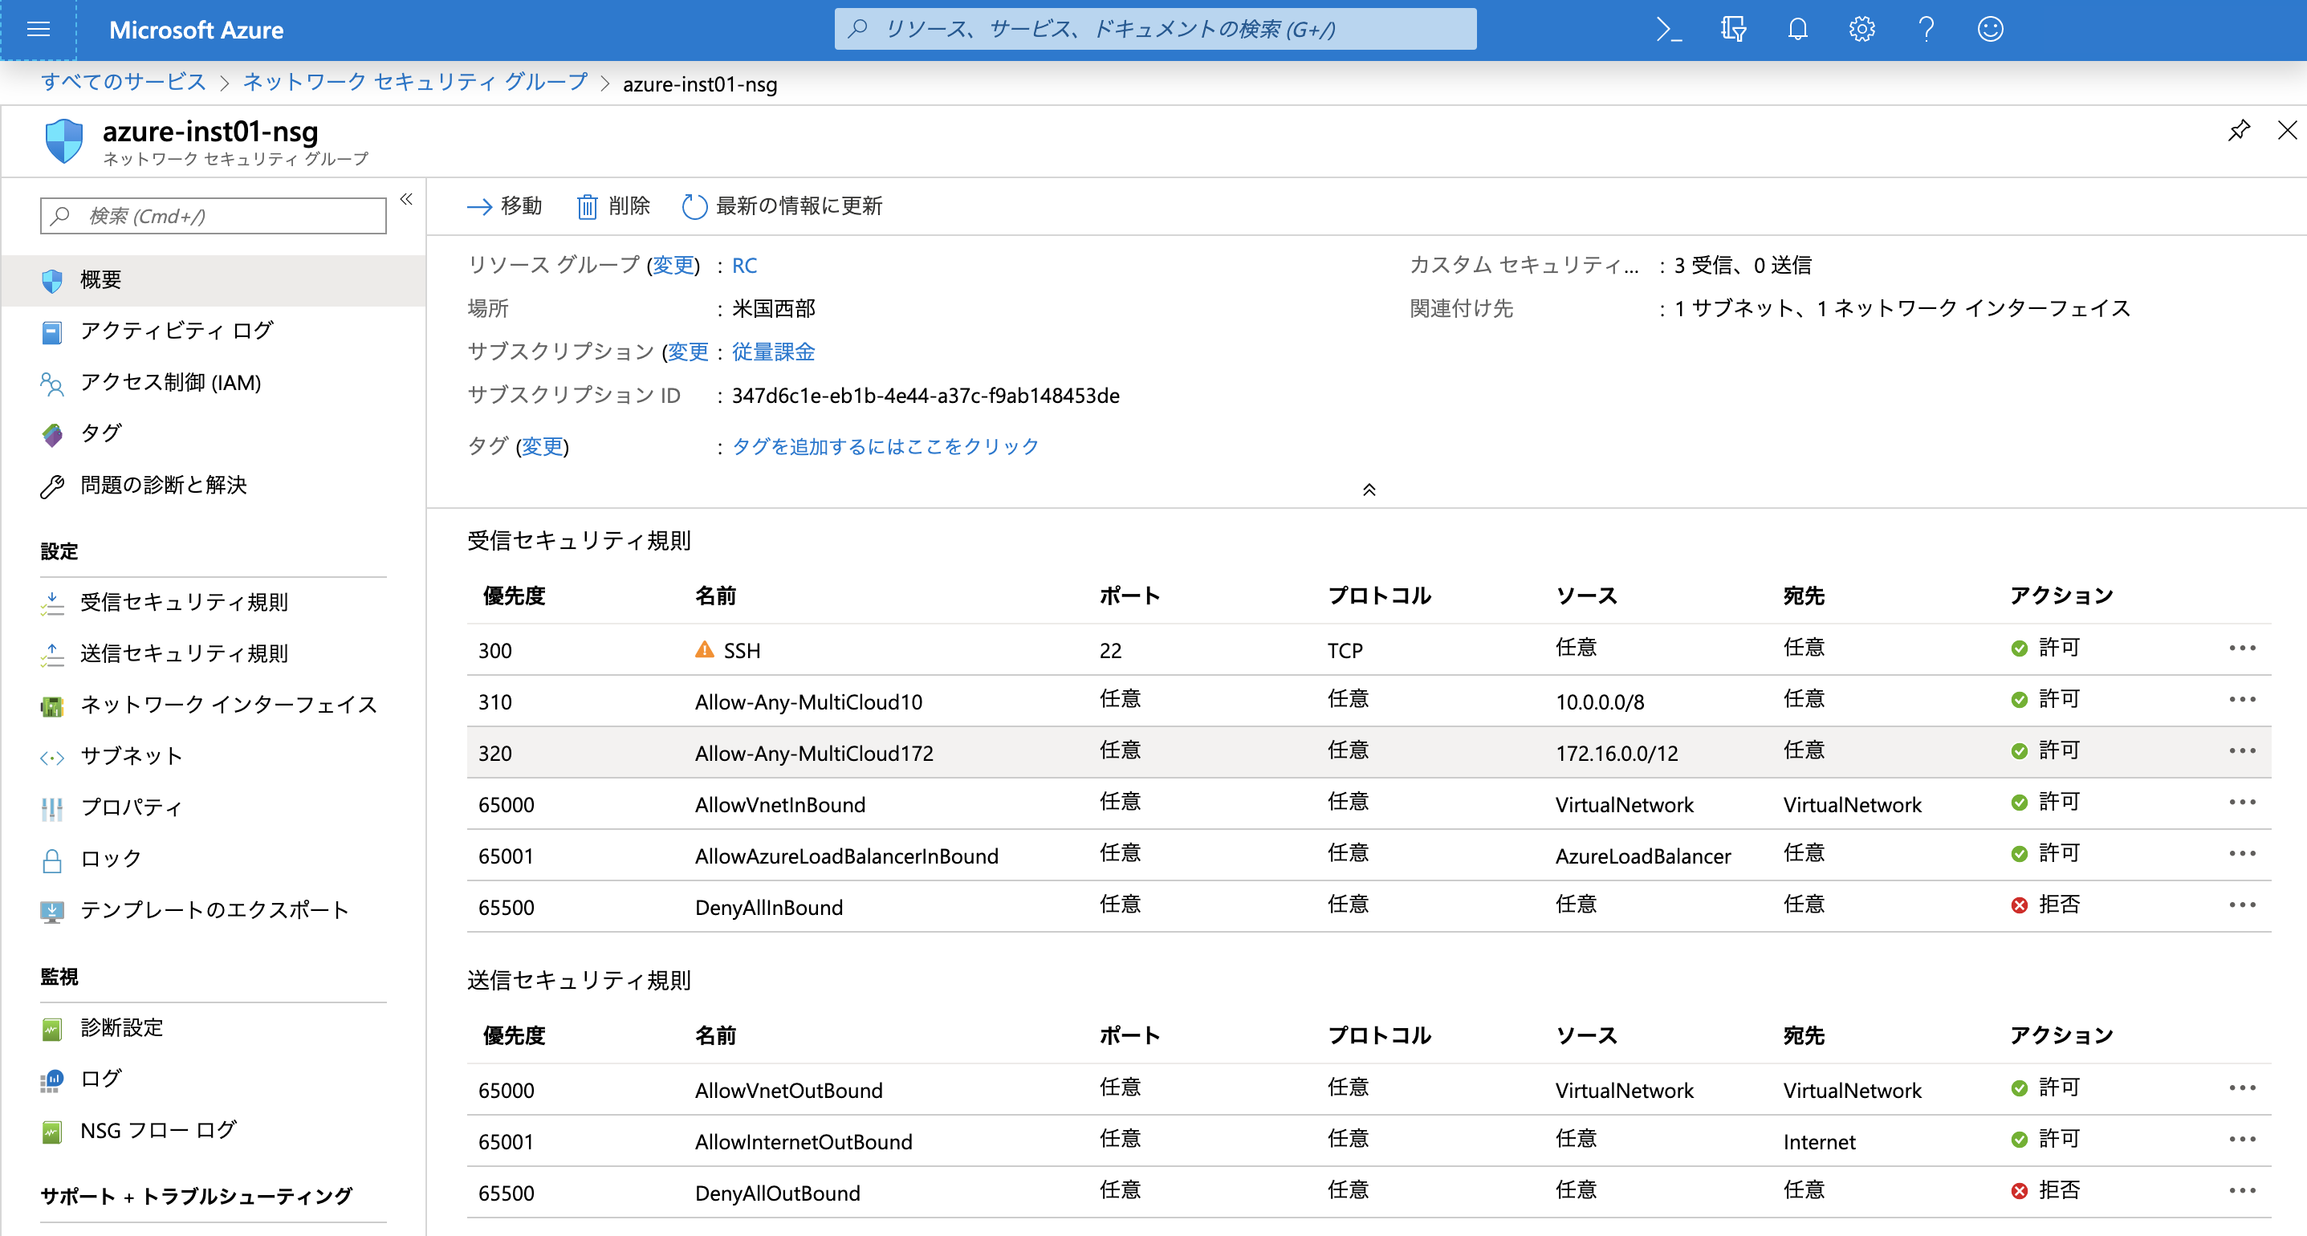The width and height of the screenshot is (2307, 1236).
Task: Refresh with 最新の情報に更新
Action: click(782, 206)
